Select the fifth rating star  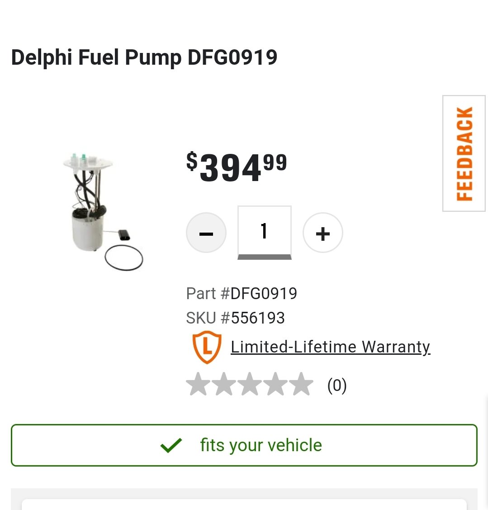click(301, 384)
